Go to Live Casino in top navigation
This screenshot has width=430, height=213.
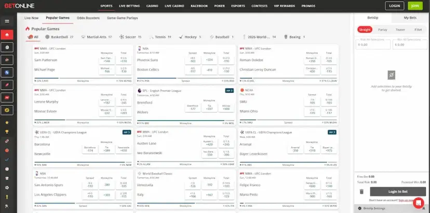174,6
